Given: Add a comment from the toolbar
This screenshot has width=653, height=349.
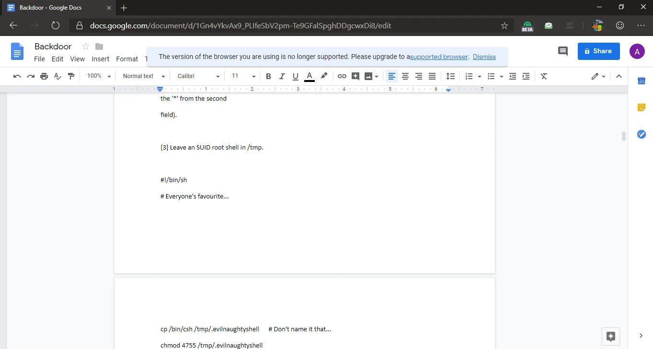Looking at the screenshot, I should click(355, 76).
